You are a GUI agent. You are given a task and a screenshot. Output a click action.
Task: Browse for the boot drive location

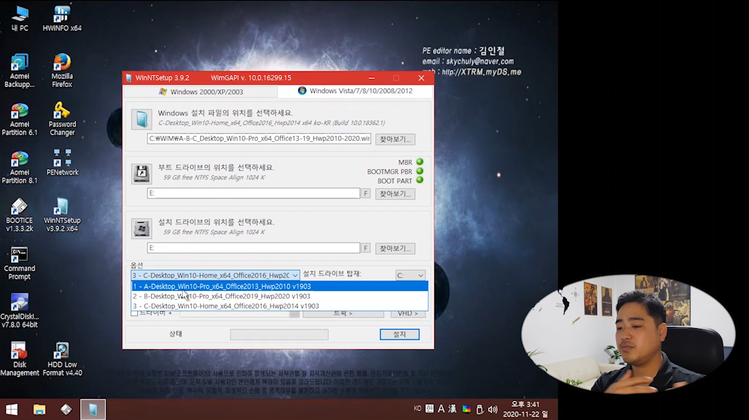point(395,194)
